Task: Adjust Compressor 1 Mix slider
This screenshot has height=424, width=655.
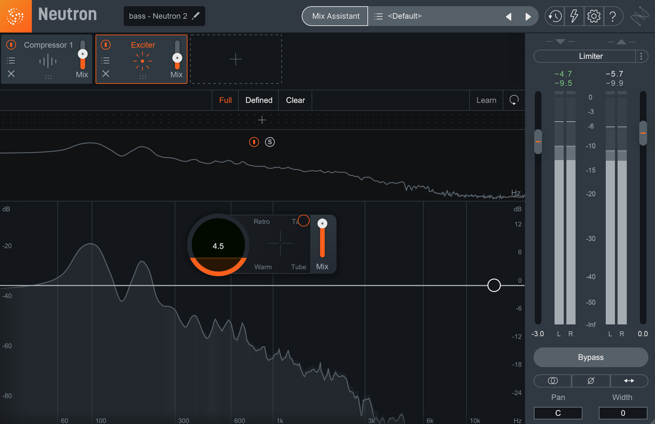Action: tap(83, 54)
